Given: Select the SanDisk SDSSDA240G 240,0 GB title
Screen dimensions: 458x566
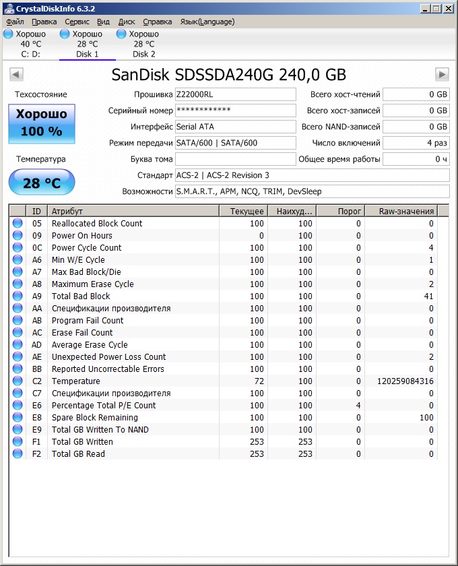Looking at the screenshot, I should tap(229, 75).
